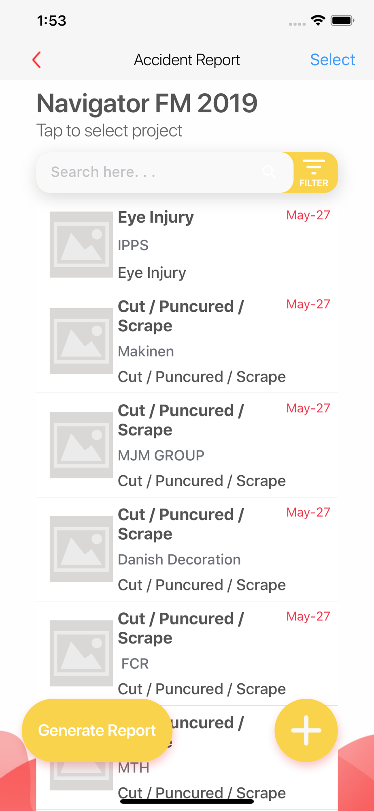This screenshot has width=374, height=811.
Task: Open the Cut / Puncured report by Makinen
Action: point(187,341)
